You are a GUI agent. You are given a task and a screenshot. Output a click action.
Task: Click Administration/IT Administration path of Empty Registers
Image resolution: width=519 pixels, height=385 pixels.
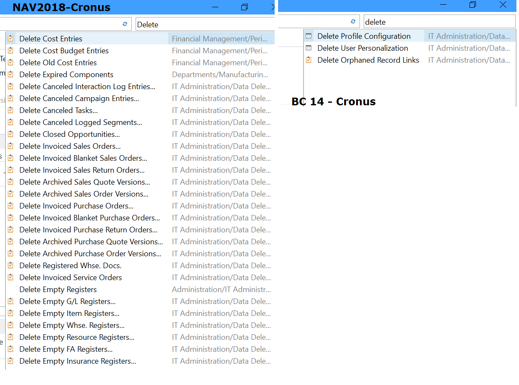221,289
